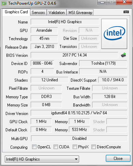Click the Bus Width value 128 Bit
This screenshot has height=166, width=133.
(110, 97)
